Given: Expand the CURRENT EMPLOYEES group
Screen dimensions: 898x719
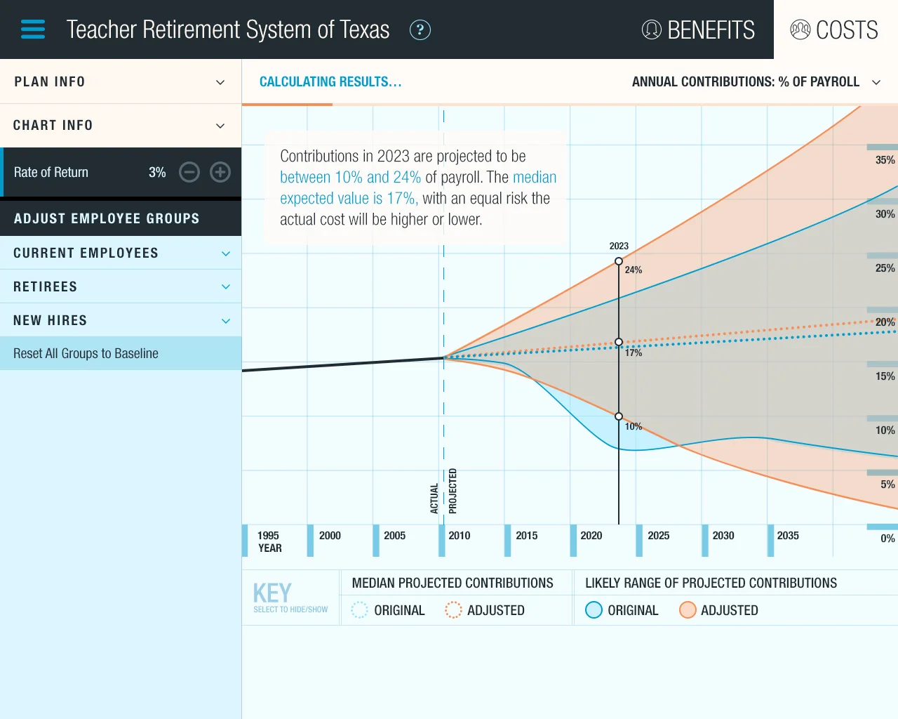Looking at the screenshot, I should [121, 253].
